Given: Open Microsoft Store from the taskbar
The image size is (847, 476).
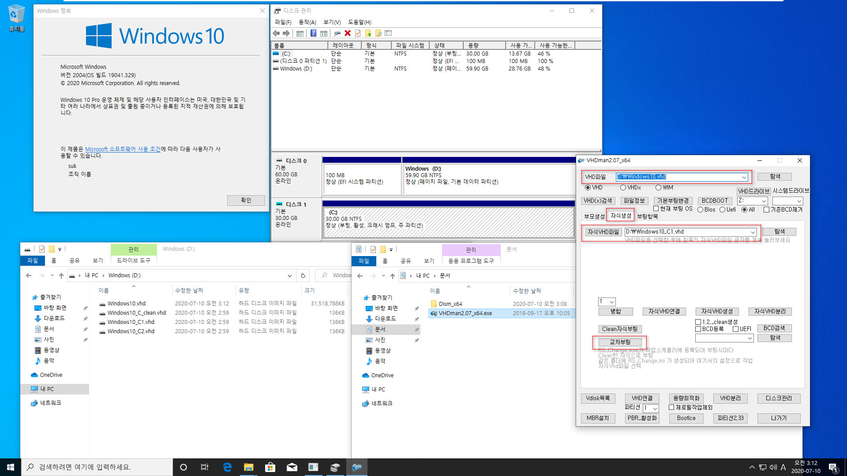Looking at the screenshot, I should tap(270, 467).
